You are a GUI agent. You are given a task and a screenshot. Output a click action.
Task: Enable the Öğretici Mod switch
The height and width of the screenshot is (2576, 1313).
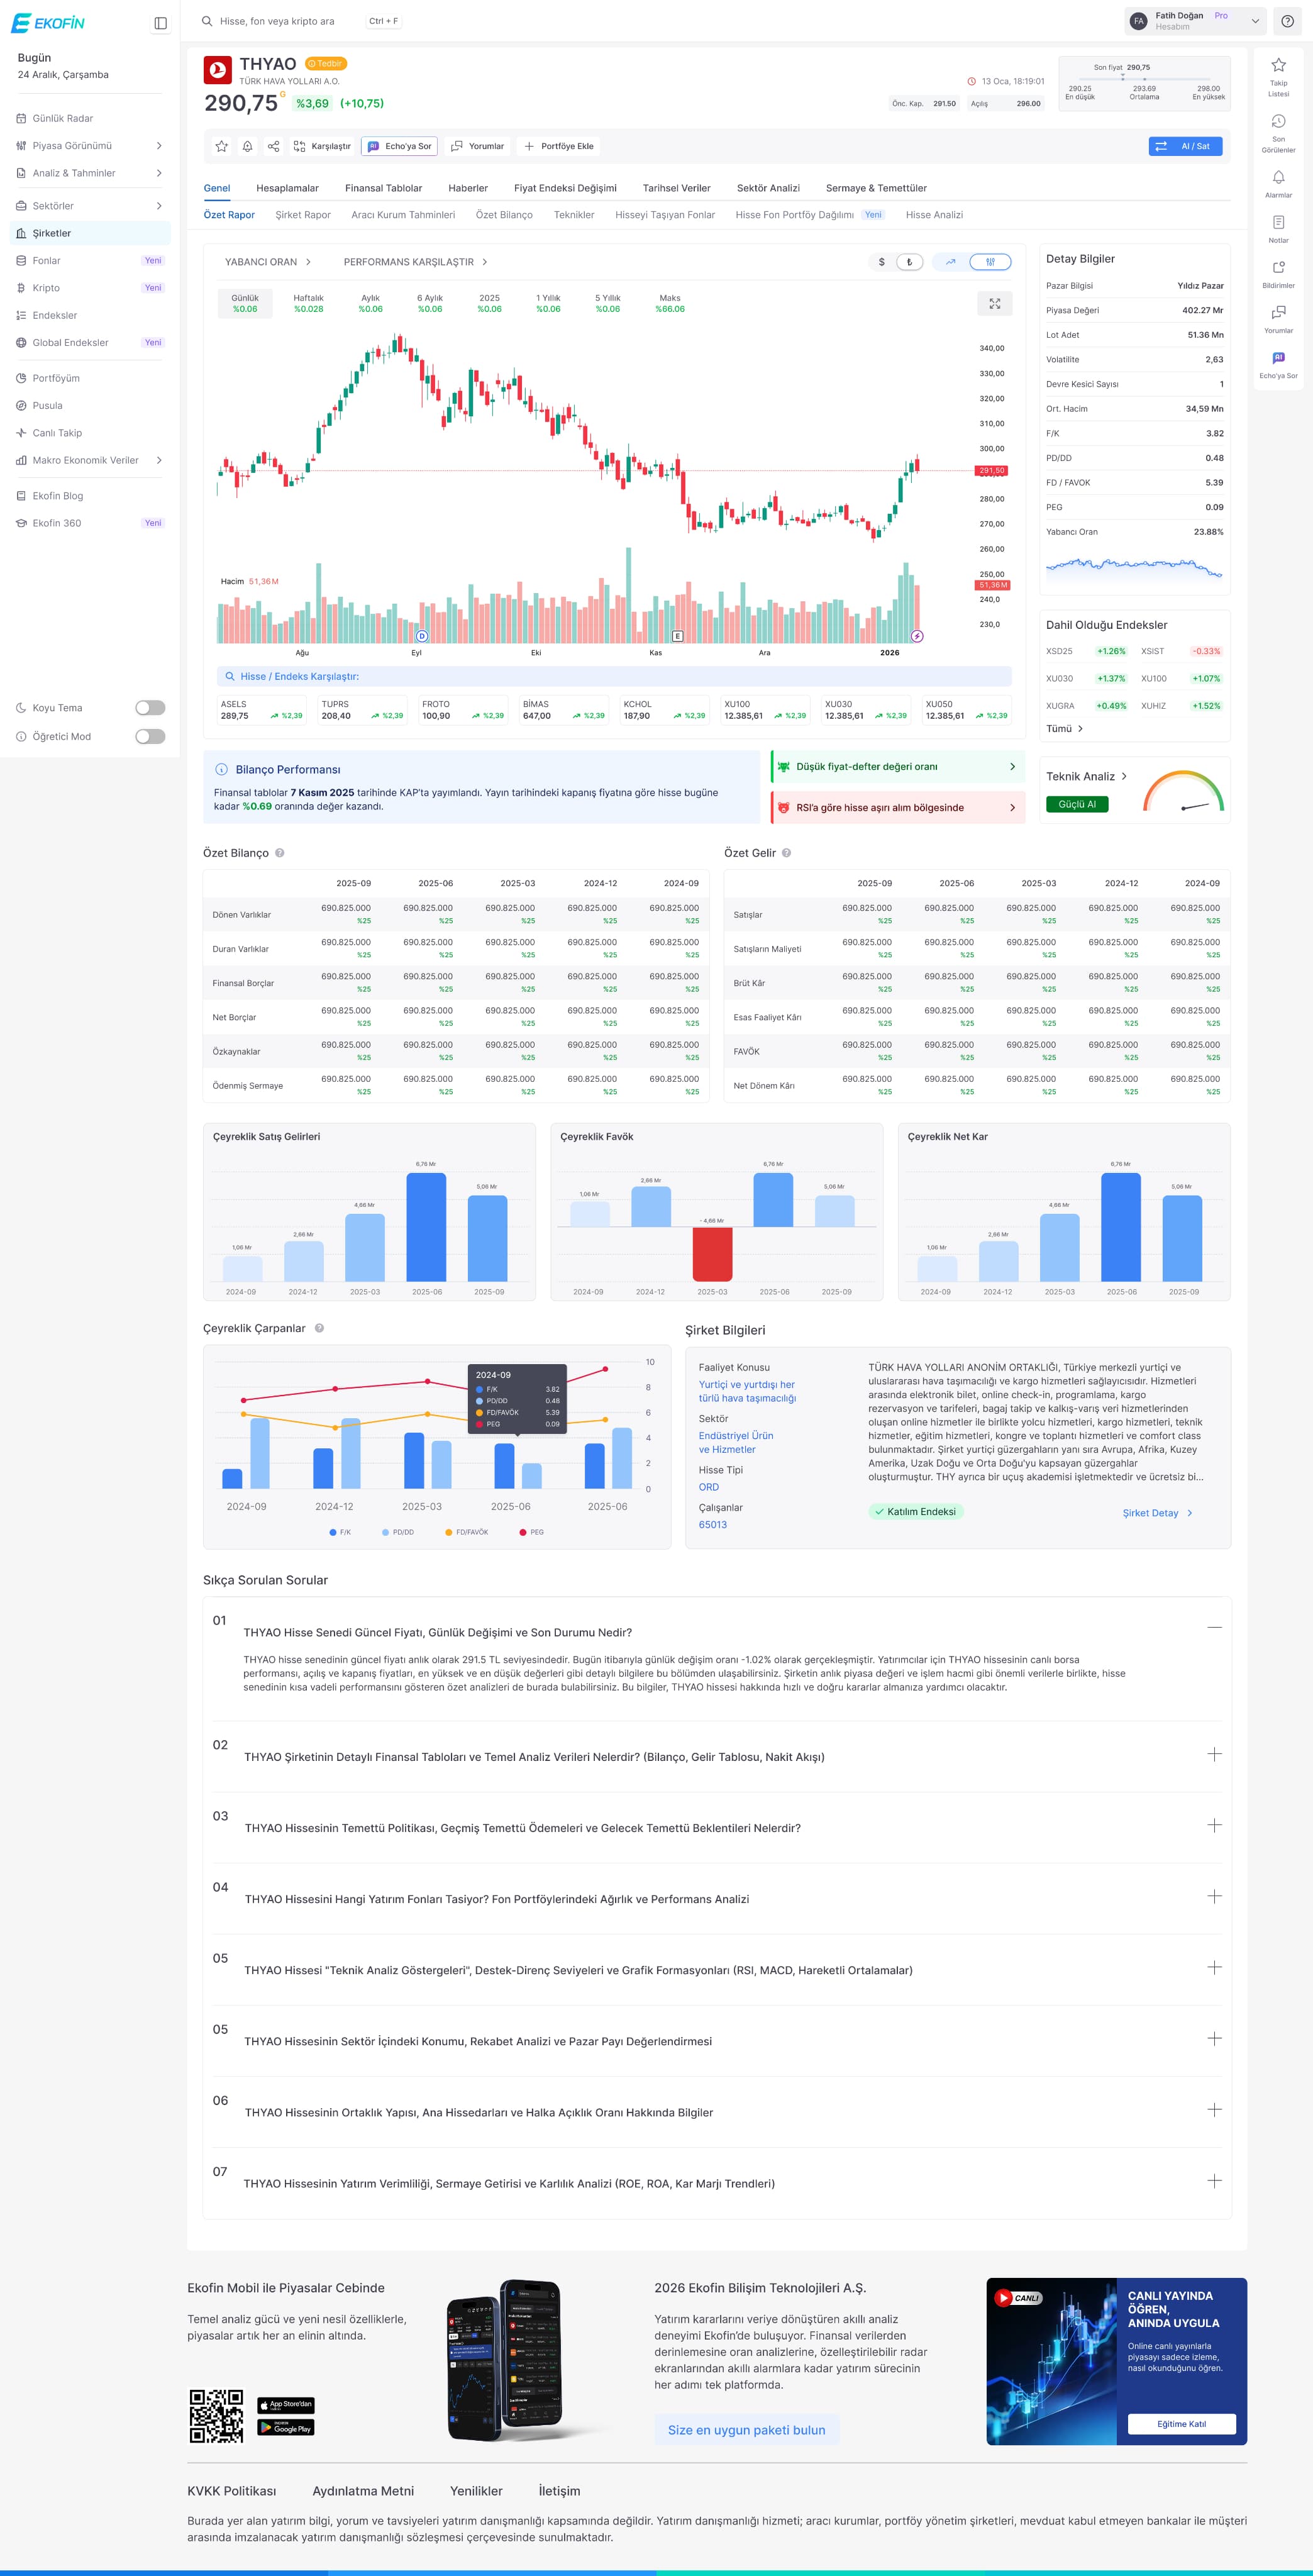tap(150, 737)
